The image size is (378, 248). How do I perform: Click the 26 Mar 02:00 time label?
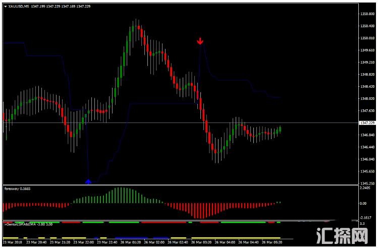[154, 242]
